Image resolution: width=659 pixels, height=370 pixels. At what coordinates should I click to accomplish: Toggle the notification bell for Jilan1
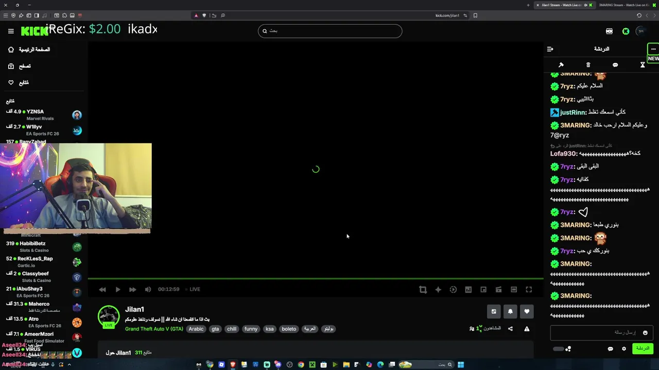510,311
